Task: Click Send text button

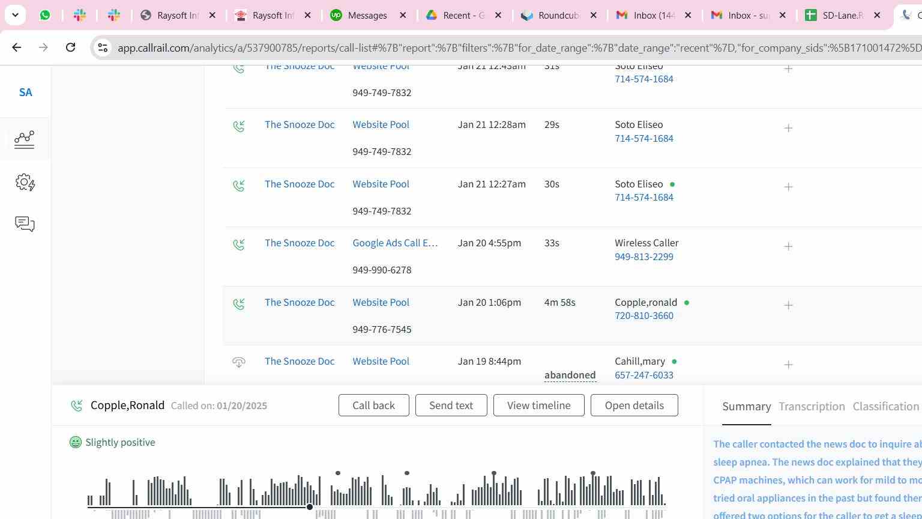Action: click(451, 405)
